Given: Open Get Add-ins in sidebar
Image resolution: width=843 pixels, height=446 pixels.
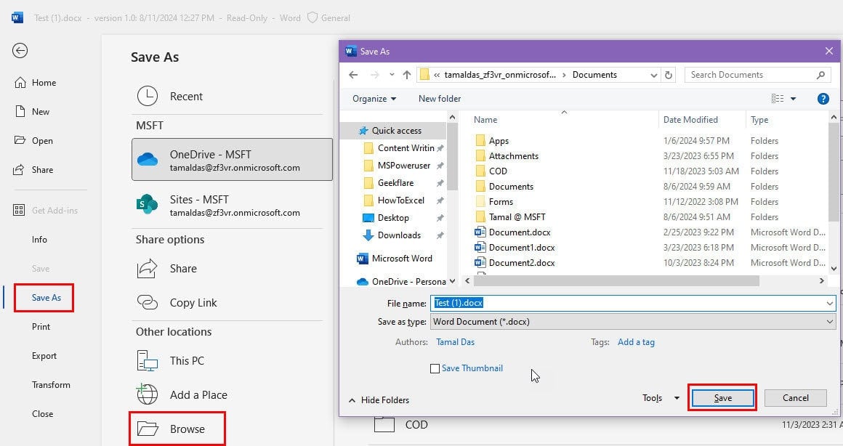Looking at the screenshot, I should [46, 211].
